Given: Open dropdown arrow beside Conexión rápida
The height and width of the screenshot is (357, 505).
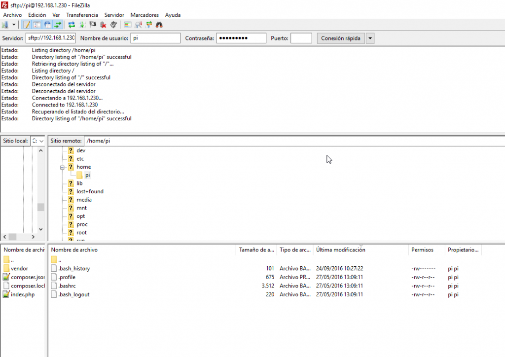Looking at the screenshot, I should [x=370, y=38].
